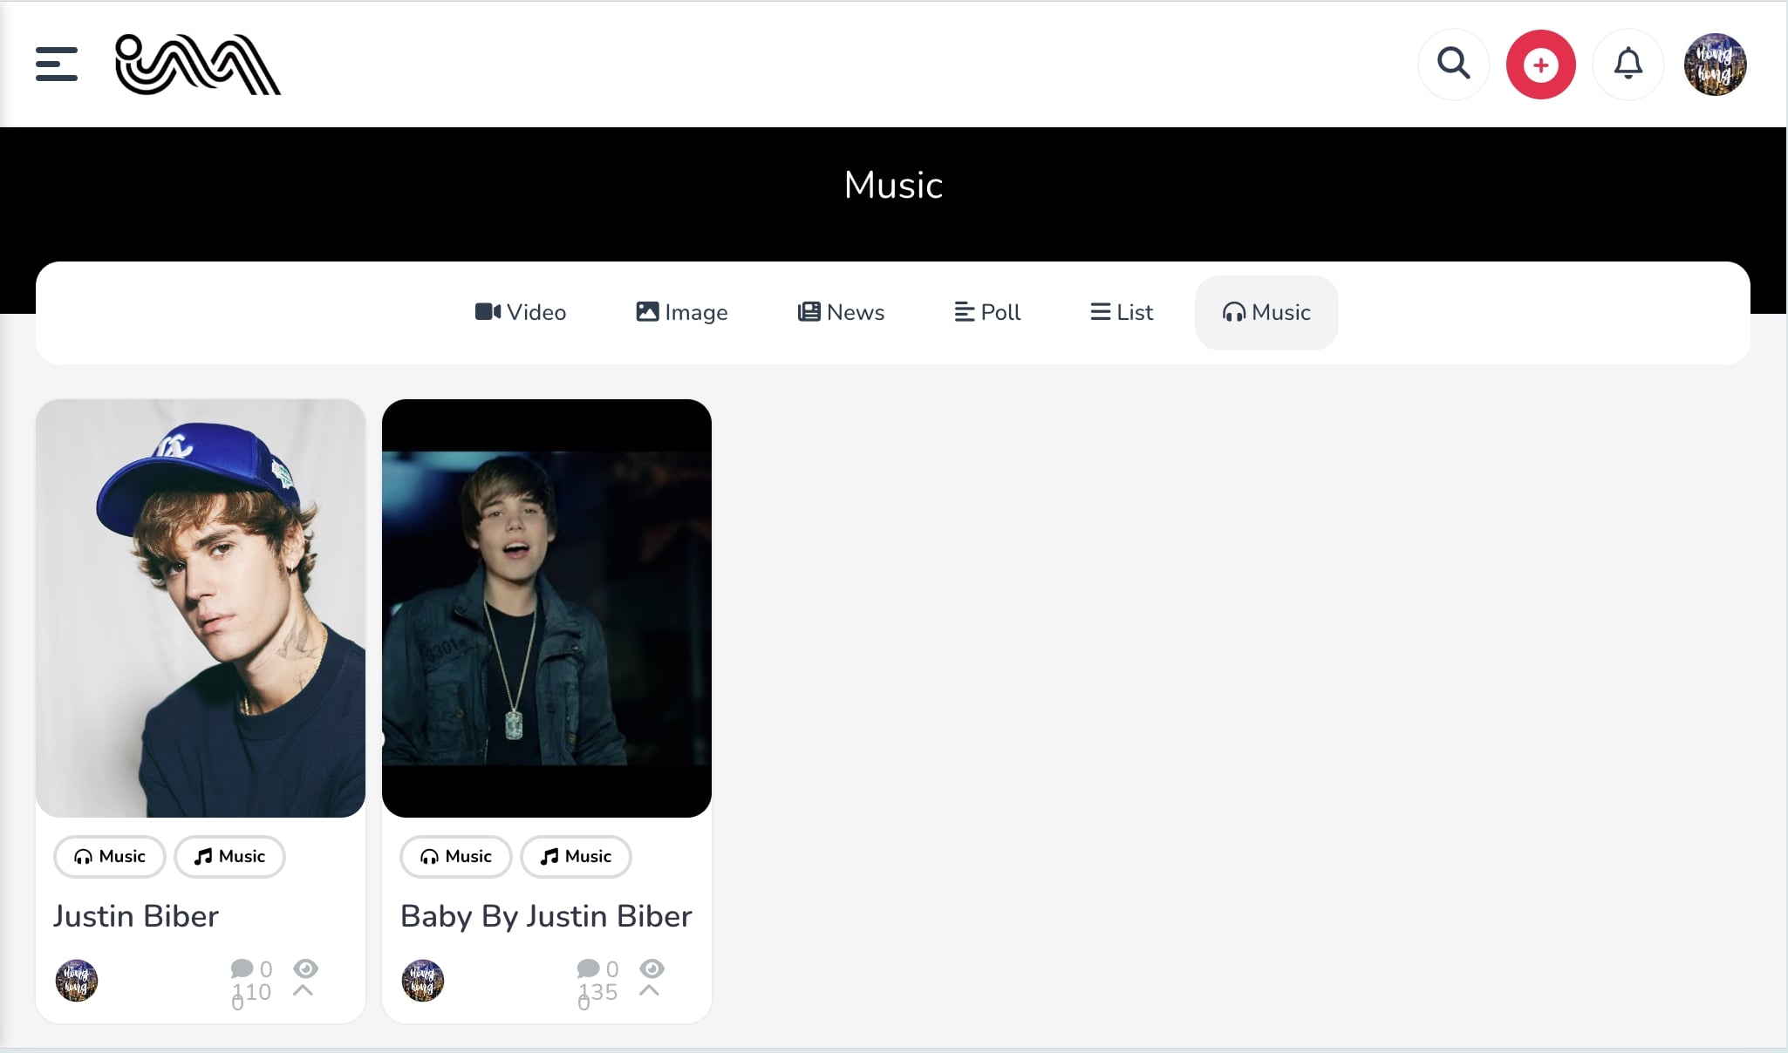Click note Music tag on Justin Biber card

[x=229, y=857]
